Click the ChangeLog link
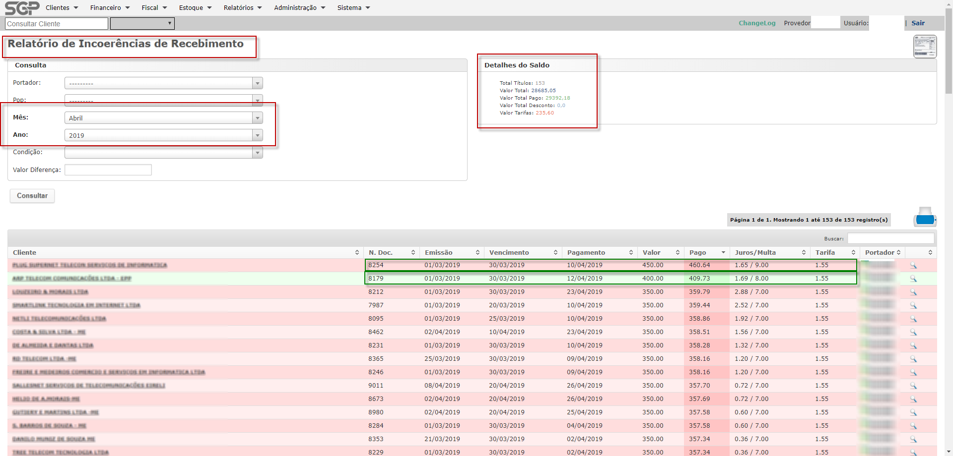This screenshot has height=456, width=953. coord(756,23)
